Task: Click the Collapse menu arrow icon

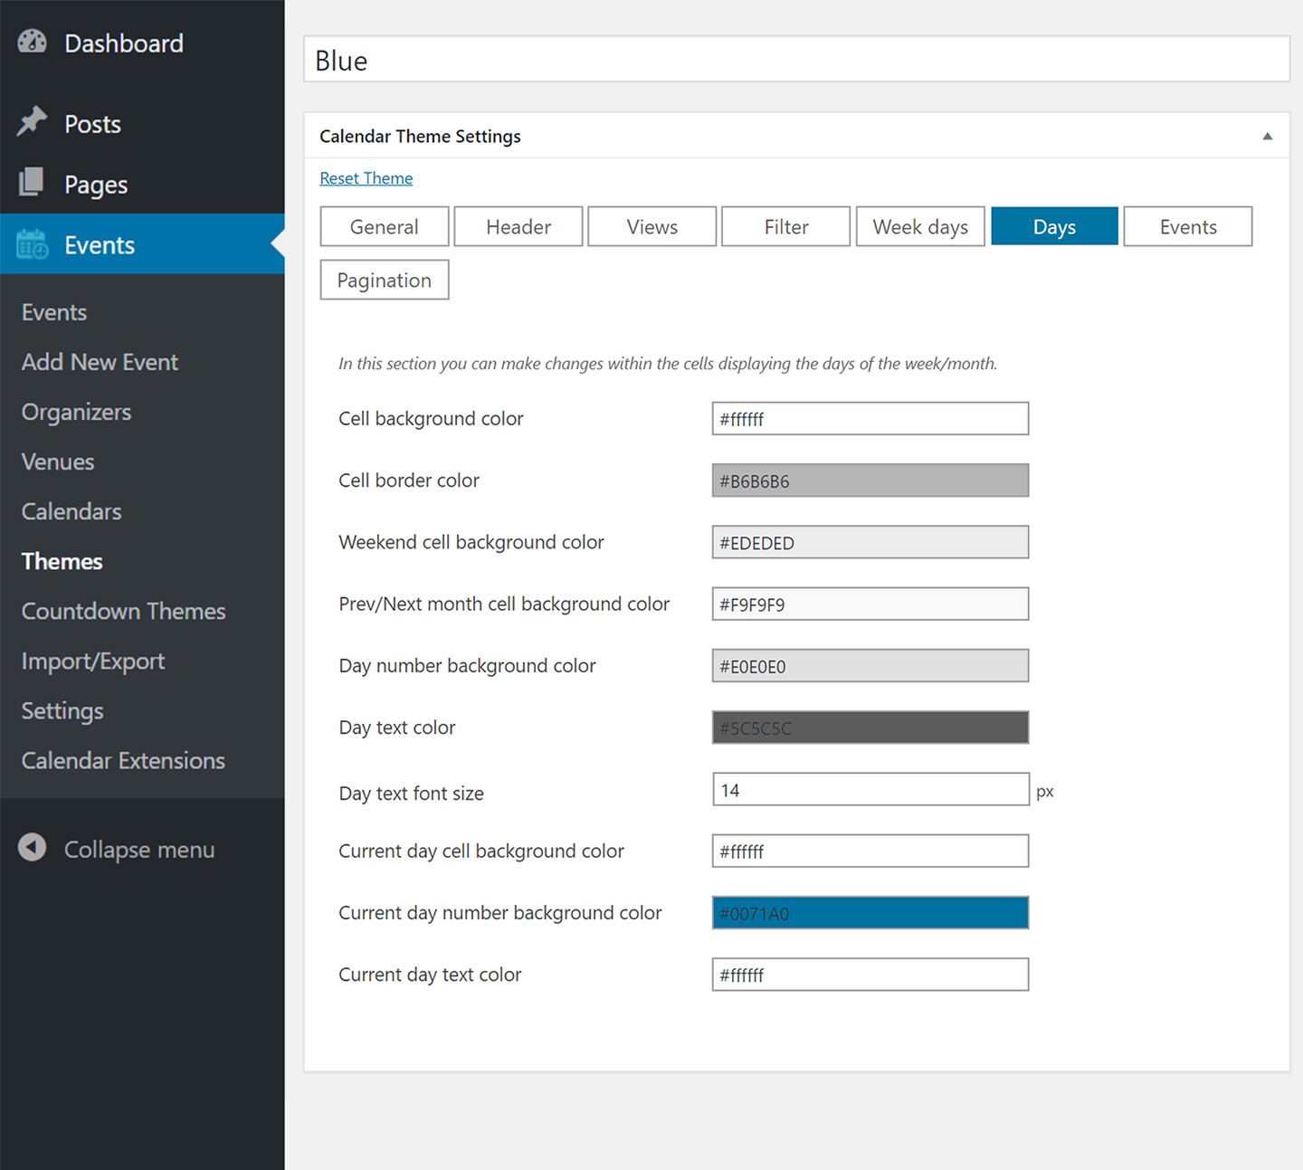Action: (x=33, y=848)
